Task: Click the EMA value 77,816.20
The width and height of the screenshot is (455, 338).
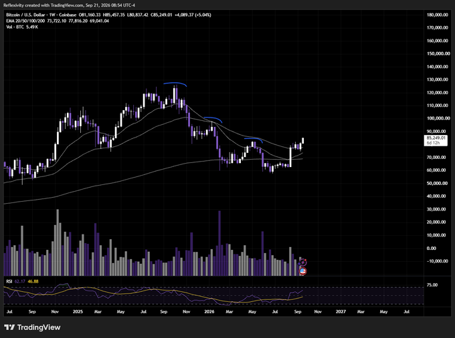Action: [78, 21]
